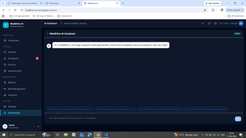
Task: Open the AI image generator bookmark folder
Action: 20,16
